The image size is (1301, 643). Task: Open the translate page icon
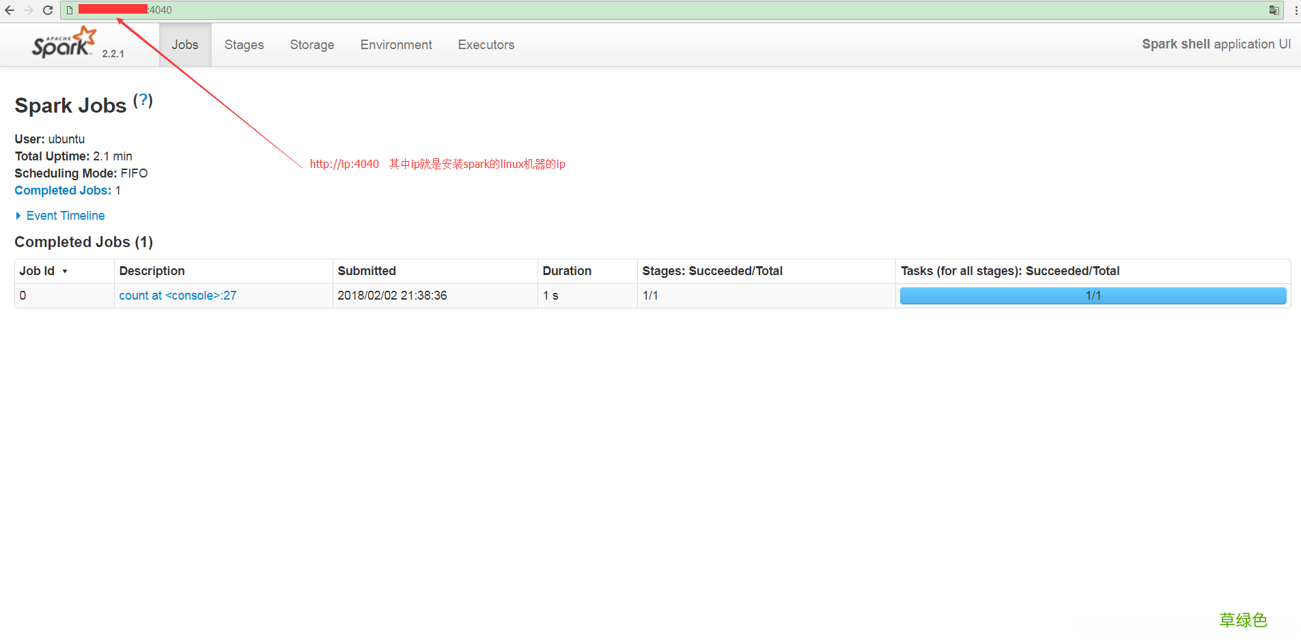tap(1274, 10)
